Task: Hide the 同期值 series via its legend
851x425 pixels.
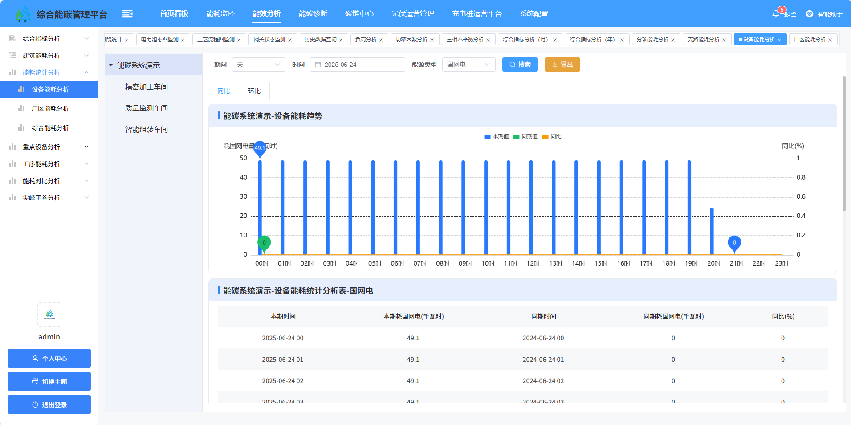Action: click(x=525, y=136)
